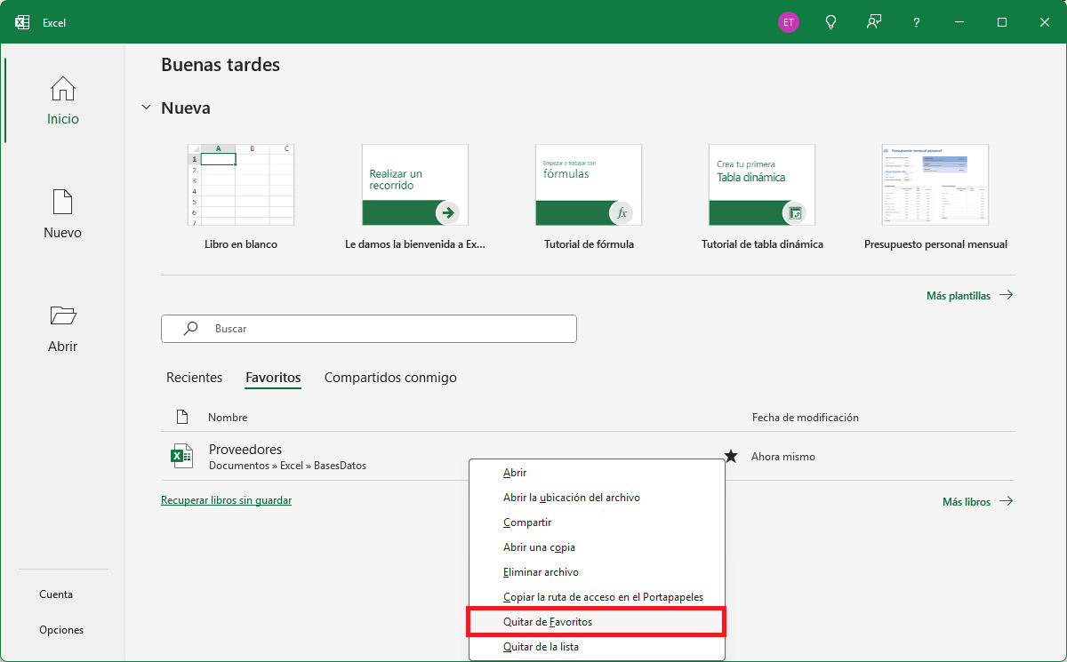Click the lightbulb ideas icon
The width and height of the screenshot is (1067, 662).
click(x=831, y=22)
